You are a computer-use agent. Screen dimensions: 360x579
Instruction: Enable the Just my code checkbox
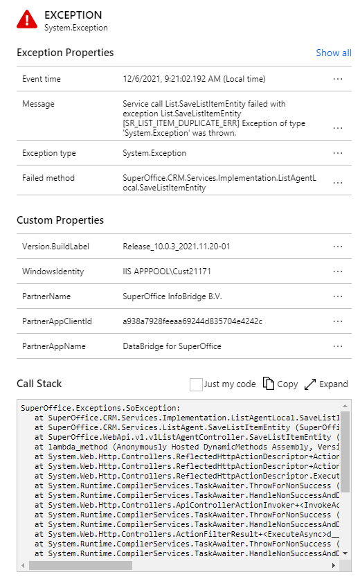196,384
